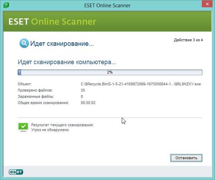
Task: Click the ESET Online Scanner banner title
Action: tap(52, 22)
